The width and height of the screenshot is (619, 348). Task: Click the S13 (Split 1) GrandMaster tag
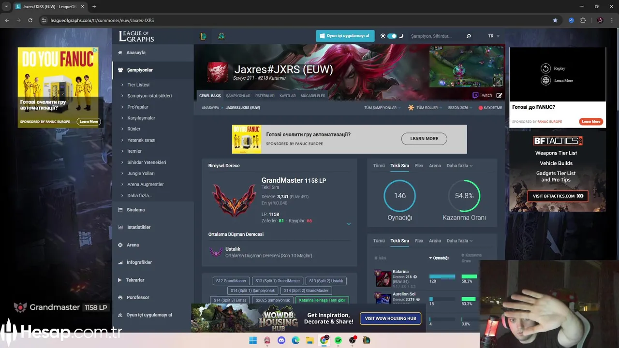pyautogui.click(x=278, y=281)
